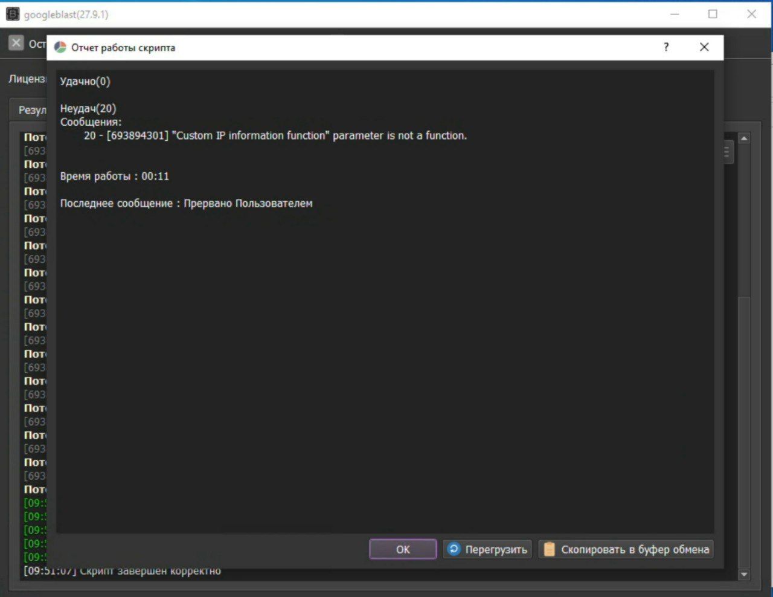Click the OK button in the report dialog
This screenshot has height=597, width=773.
(x=403, y=549)
